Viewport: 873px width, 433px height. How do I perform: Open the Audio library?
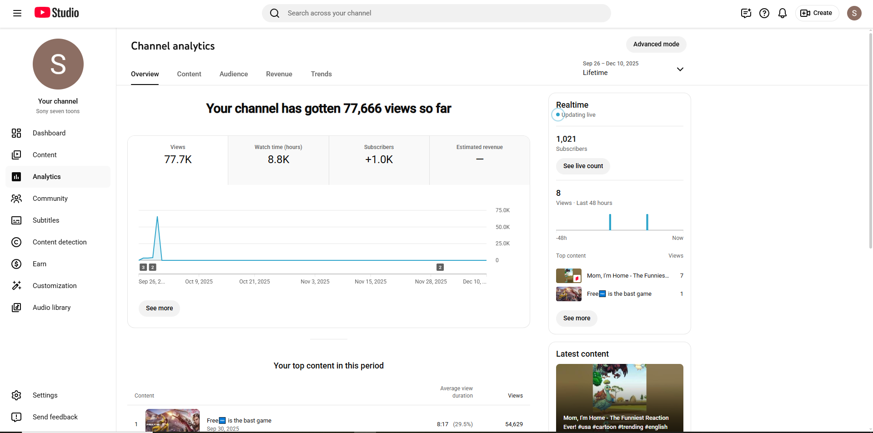pyautogui.click(x=51, y=308)
